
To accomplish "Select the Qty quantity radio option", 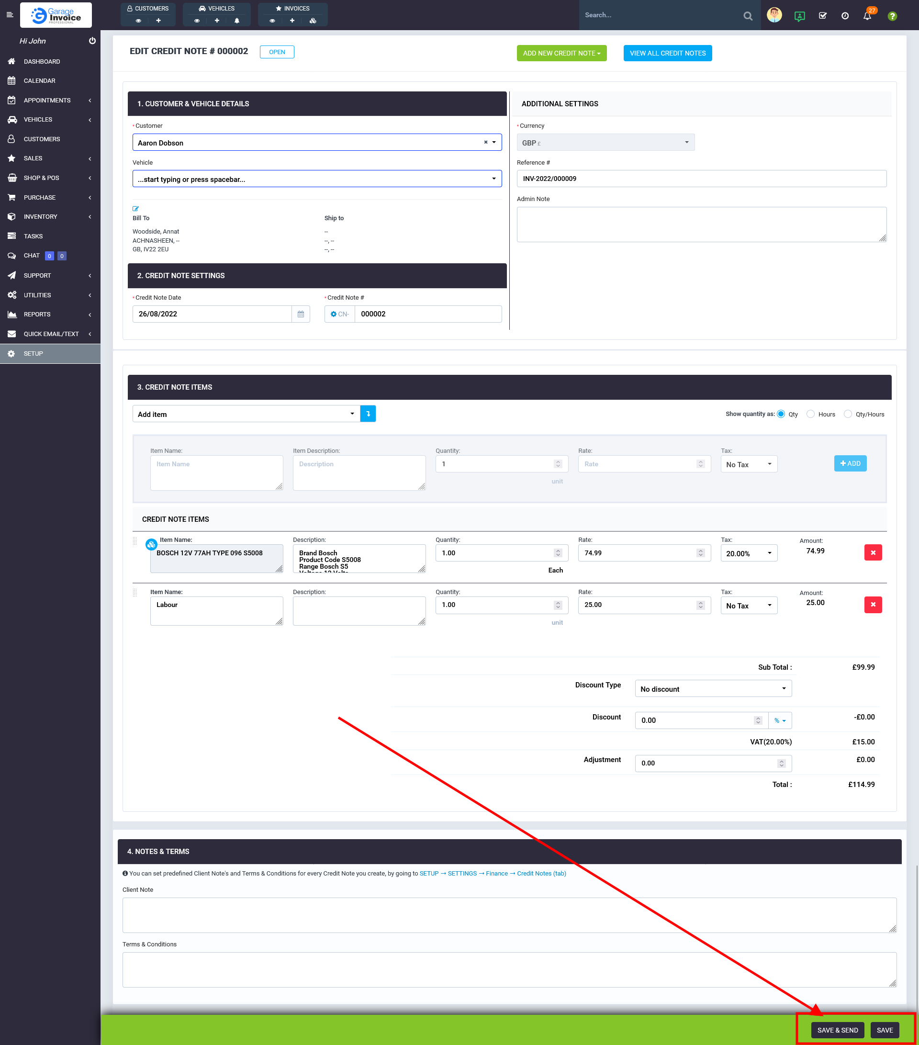I will (x=781, y=414).
